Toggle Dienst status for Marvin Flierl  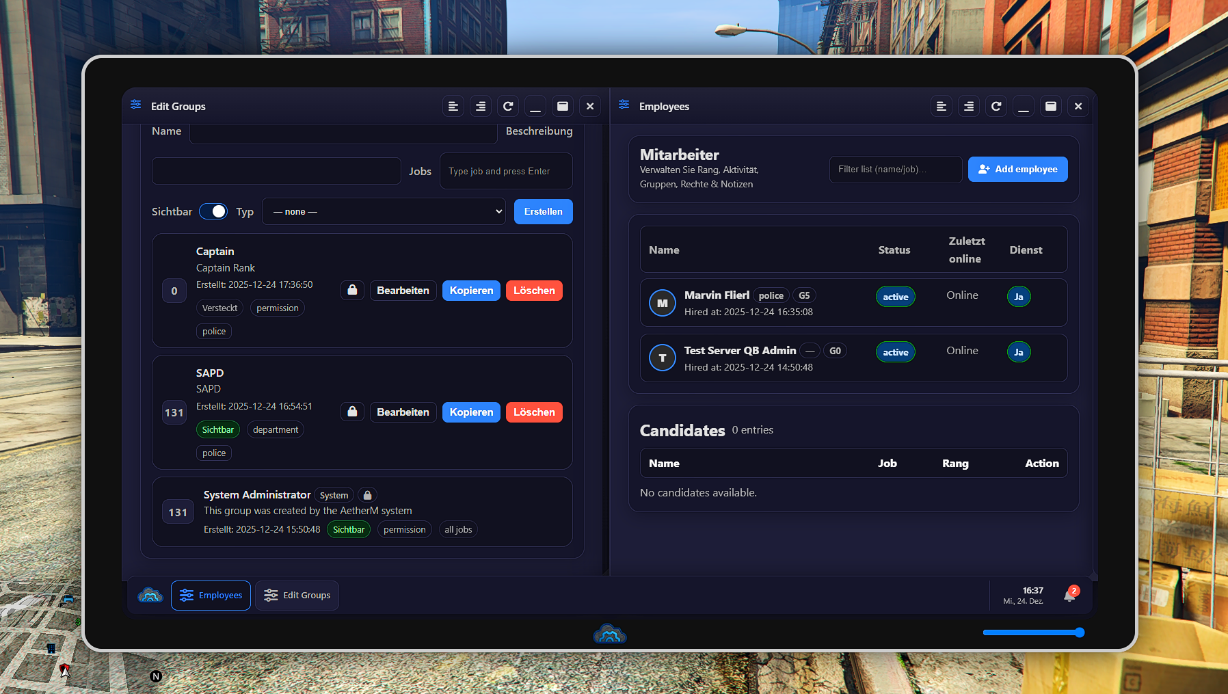1018,297
